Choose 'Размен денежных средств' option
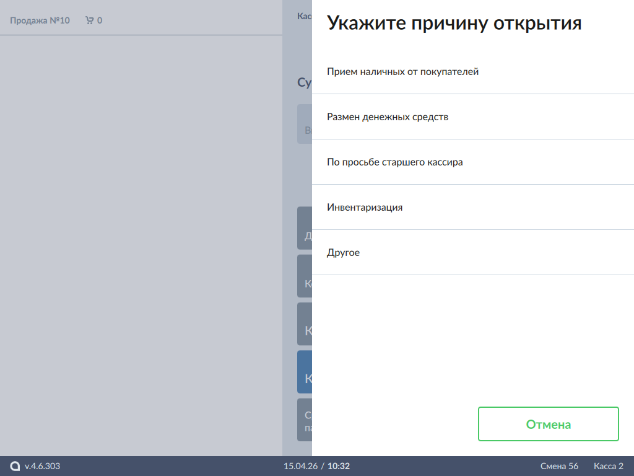Viewport: 634px width, 476px height. [x=388, y=117]
